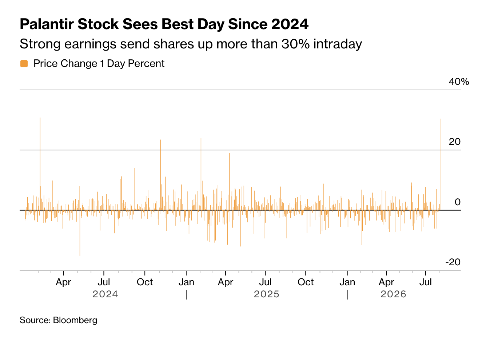Click the 0 y-axis label

tap(458, 202)
